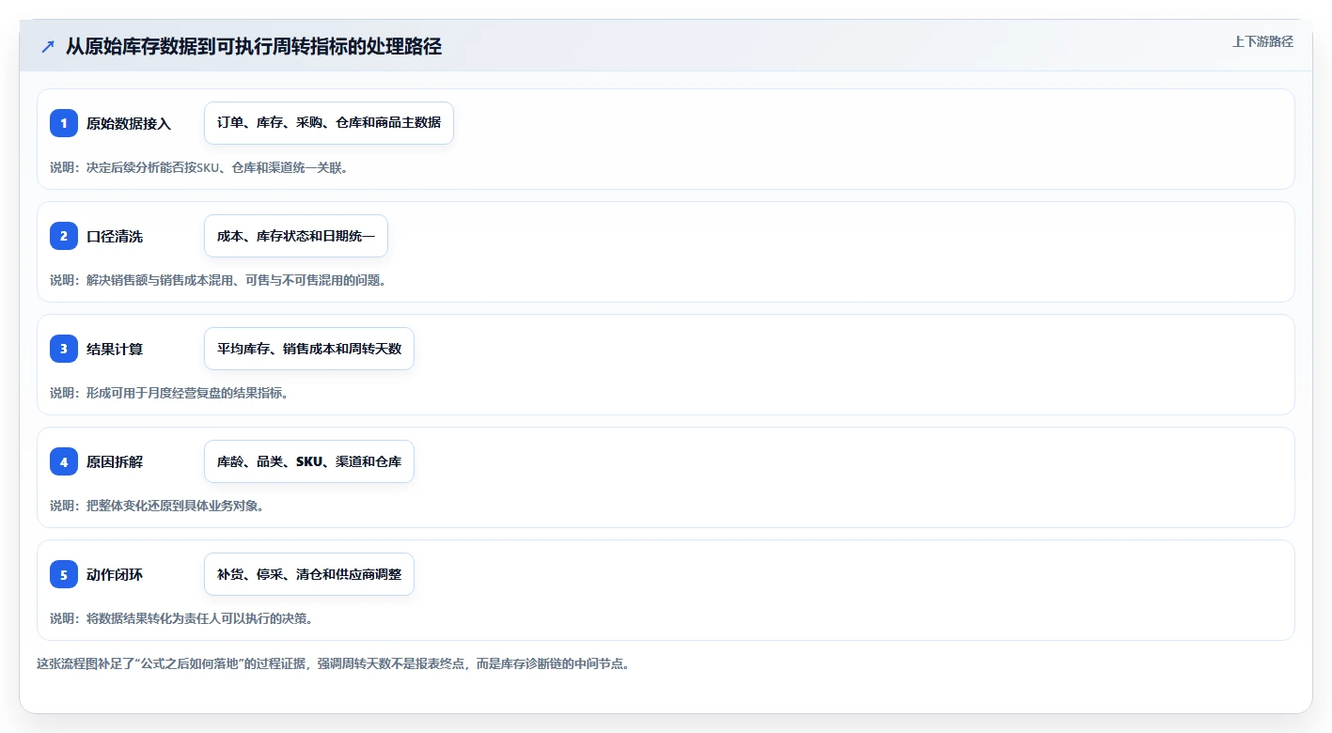Click the 结果计算 step label

(x=115, y=349)
